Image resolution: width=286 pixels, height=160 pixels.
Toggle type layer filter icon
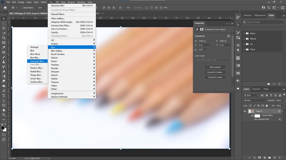271,95
